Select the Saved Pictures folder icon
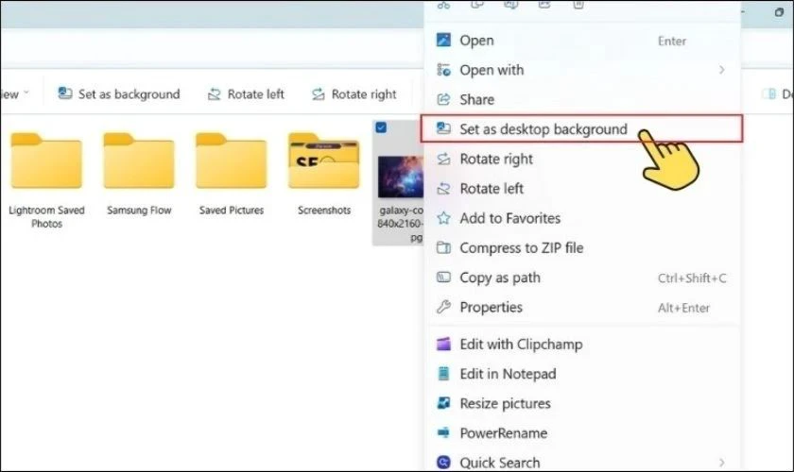794x472 pixels. pyautogui.click(x=232, y=162)
